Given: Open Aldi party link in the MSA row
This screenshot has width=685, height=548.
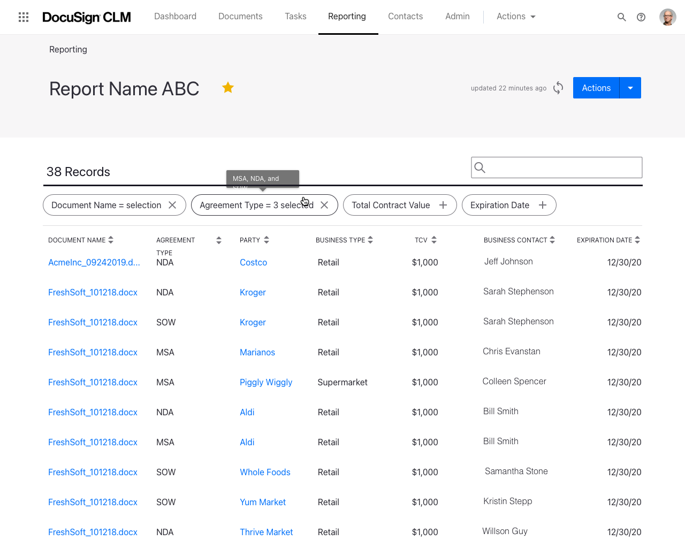Looking at the screenshot, I should click(247, 442).
